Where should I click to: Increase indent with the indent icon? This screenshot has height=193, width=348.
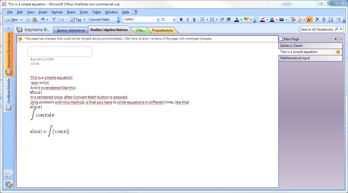(x=229, y=20)
